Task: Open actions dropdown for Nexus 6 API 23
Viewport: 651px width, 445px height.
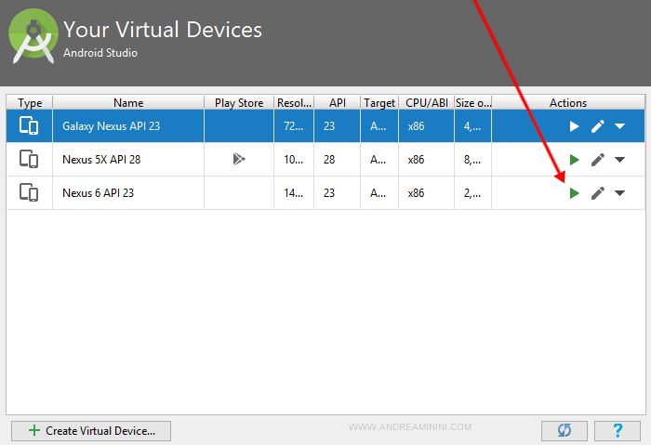Action: coord(620,193)
